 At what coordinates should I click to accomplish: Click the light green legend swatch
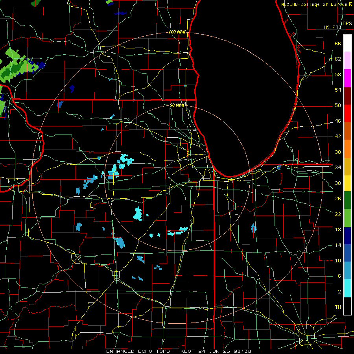point(347,218)
